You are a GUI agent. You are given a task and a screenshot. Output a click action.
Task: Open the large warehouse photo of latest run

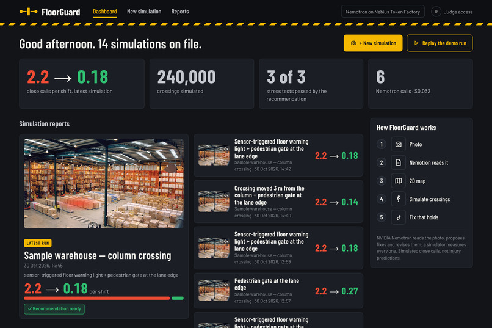coord(104,183)
